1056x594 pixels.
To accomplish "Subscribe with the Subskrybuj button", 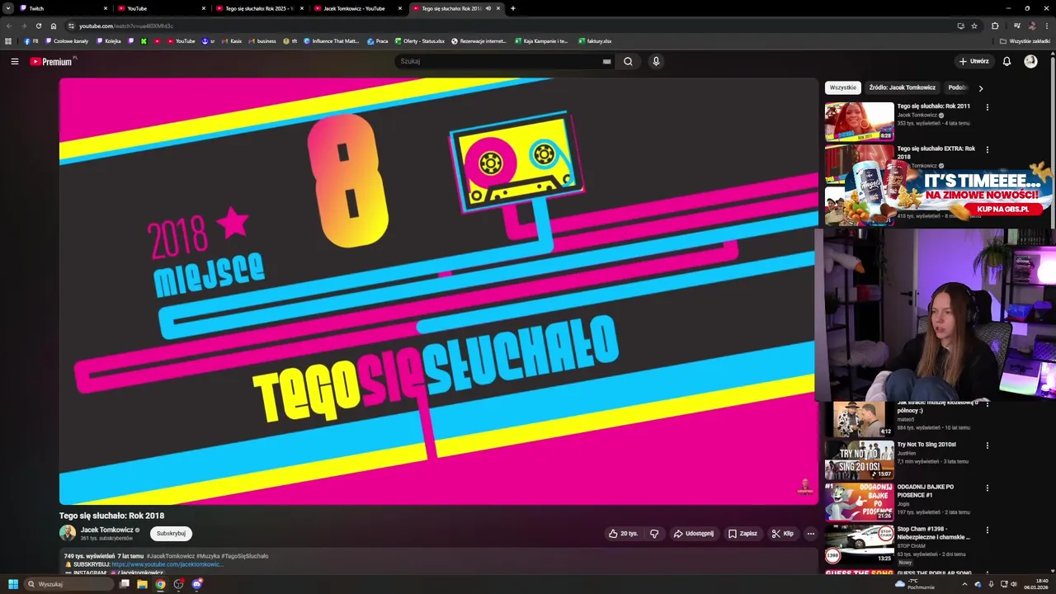I will click(x=171, y=534).
